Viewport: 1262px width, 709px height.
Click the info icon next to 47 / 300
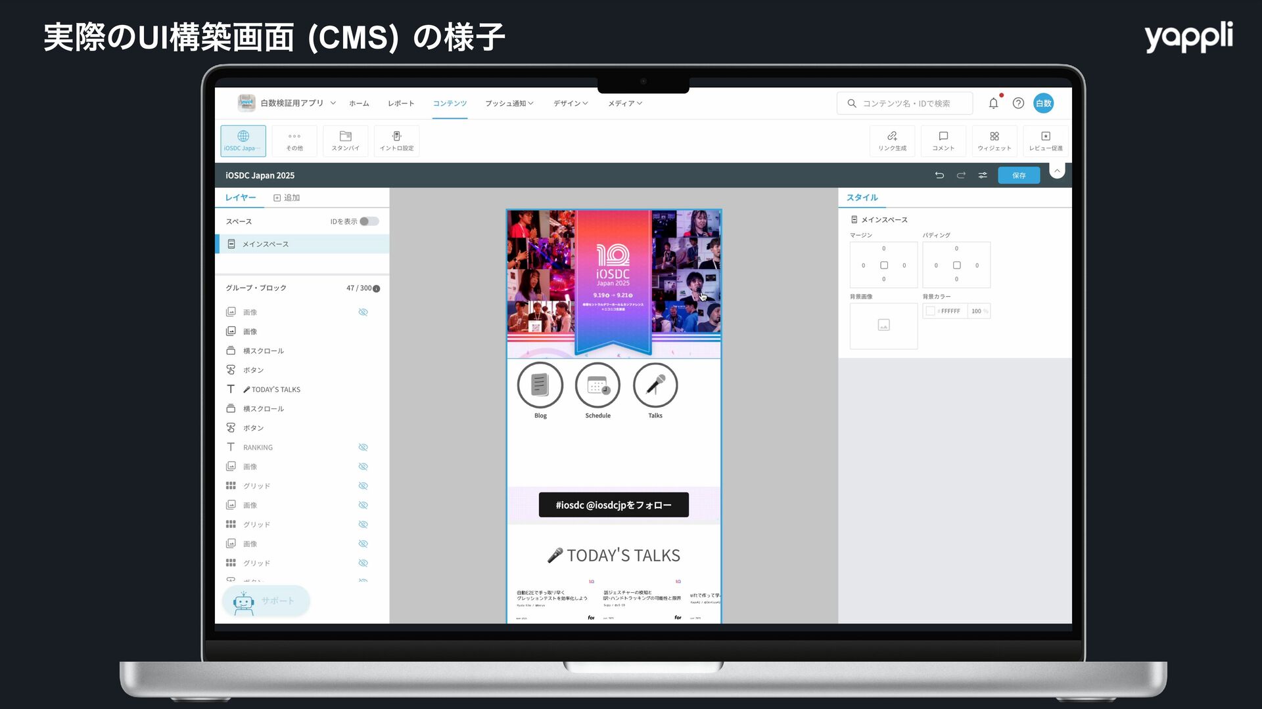click(376, 289)
